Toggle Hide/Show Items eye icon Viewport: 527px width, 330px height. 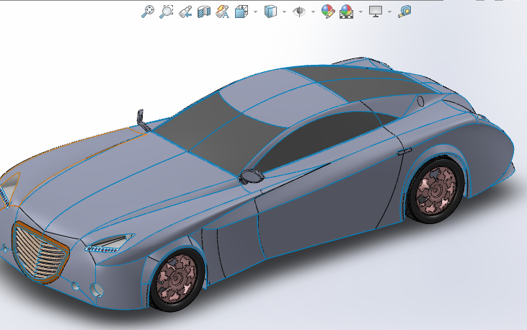(299, 11)
